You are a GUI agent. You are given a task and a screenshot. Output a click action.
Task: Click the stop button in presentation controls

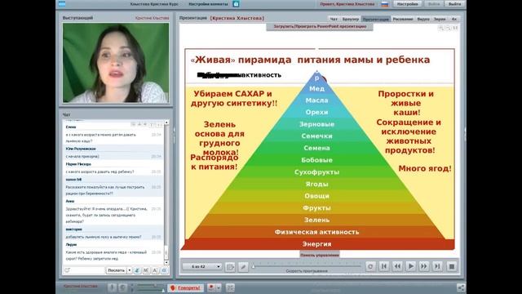[452, 266]
